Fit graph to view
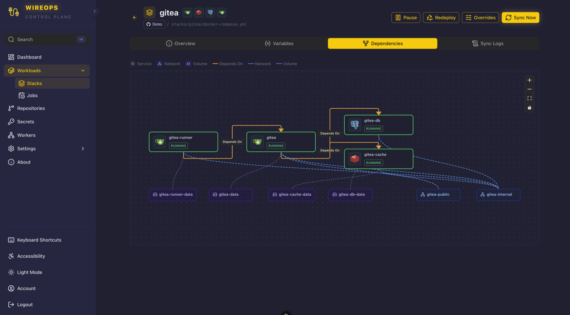This screenshot has width=570, height=315. click(529, 99)
